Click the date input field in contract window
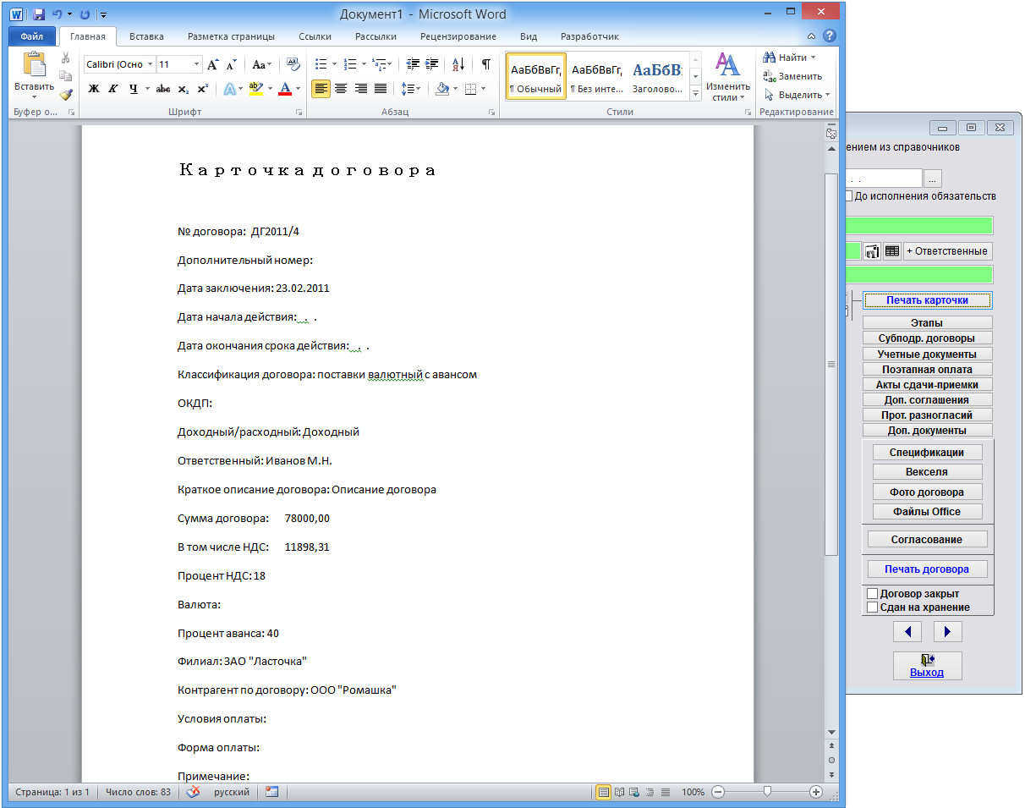The height and width of the screenshot is (808, 1025). coord(882,179)
